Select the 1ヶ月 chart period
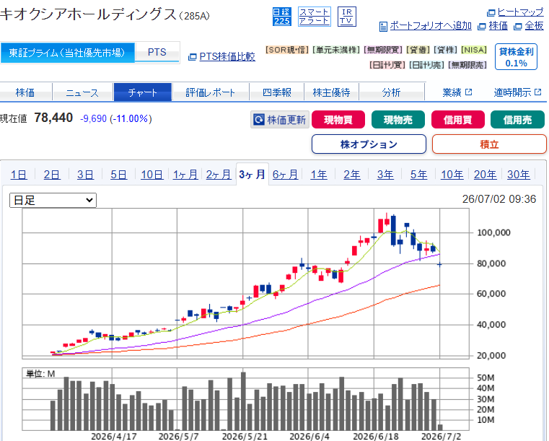Viewport: 549px width, 441px height. 185,175
